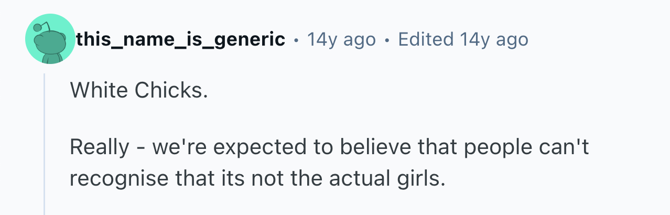This screenshot has width=670, height=215.
Task: Click the "14y ago" comment timestamp
Action: tap(341, 39)
